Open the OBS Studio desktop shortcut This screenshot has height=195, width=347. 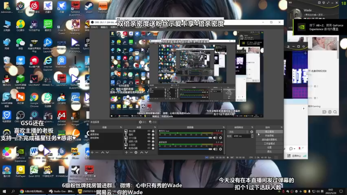tap(20, 117)
